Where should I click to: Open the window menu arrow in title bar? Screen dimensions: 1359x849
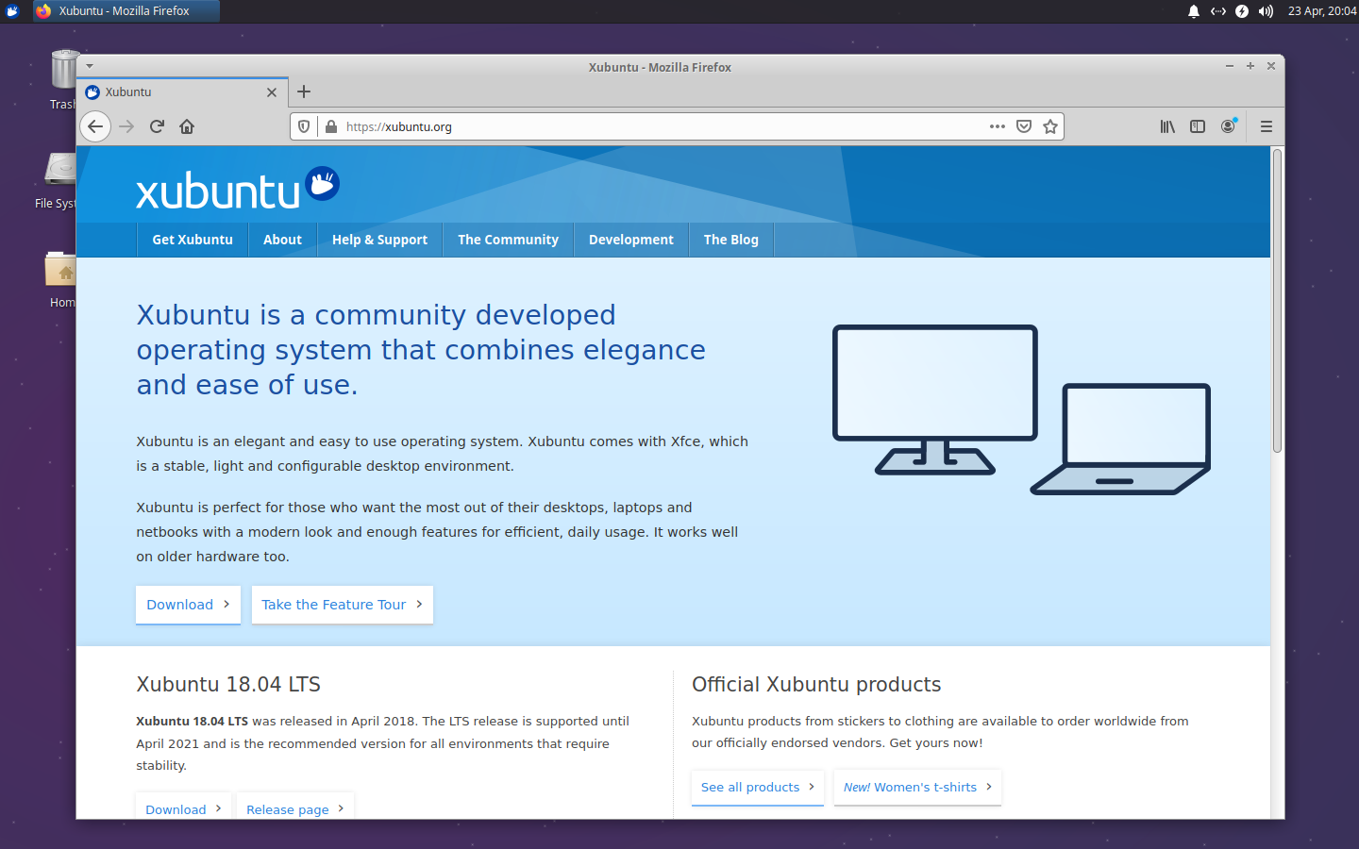coord(90,66)
